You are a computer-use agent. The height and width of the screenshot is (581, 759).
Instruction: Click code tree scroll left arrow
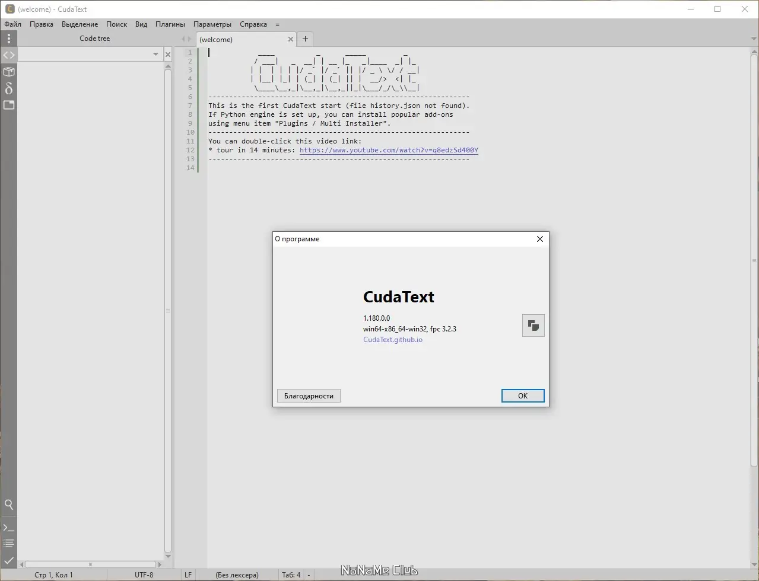point(21,564)
